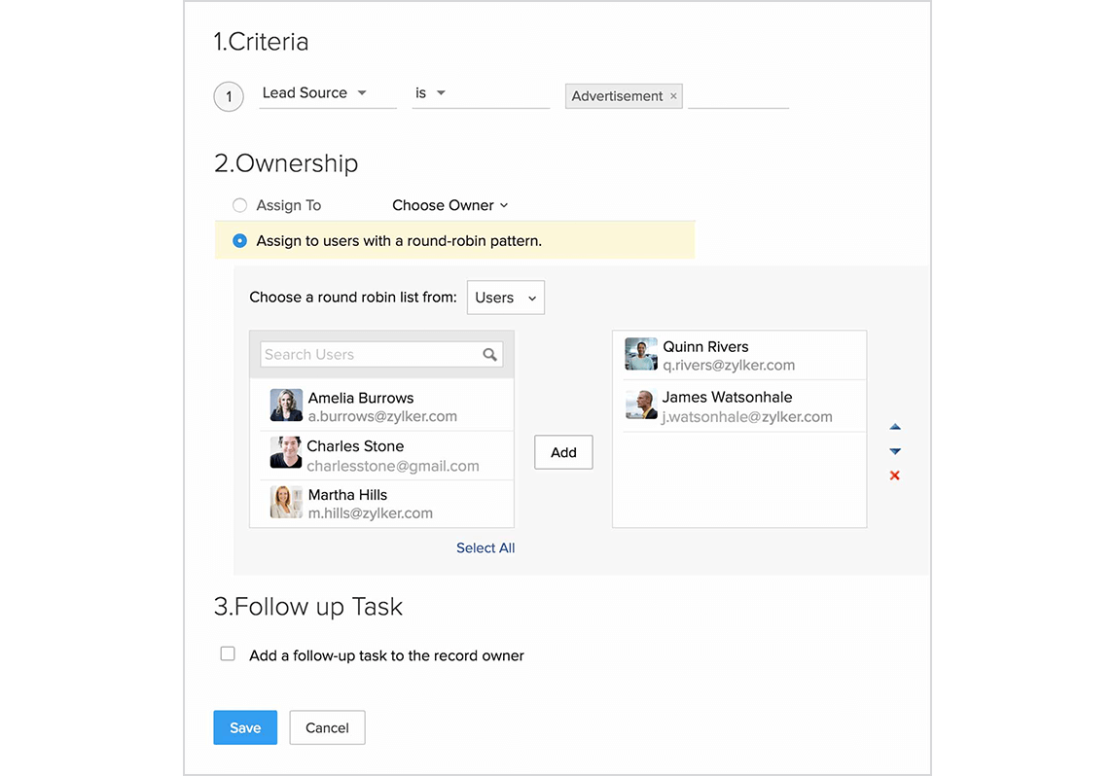Click the Advertisement tag label

pyautogui.click(x=617, y=96)
